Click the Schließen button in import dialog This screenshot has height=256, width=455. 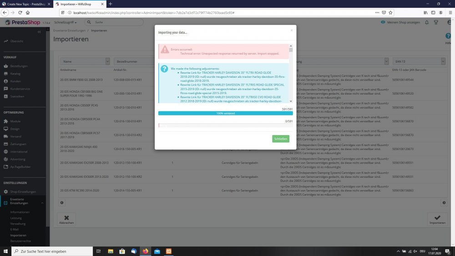coord(281,139)
